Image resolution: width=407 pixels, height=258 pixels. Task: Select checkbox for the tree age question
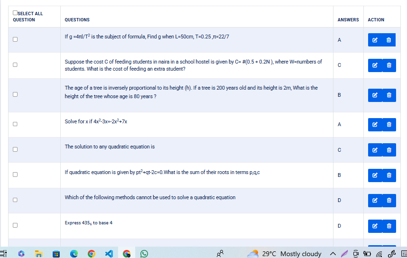click(15, 94)
